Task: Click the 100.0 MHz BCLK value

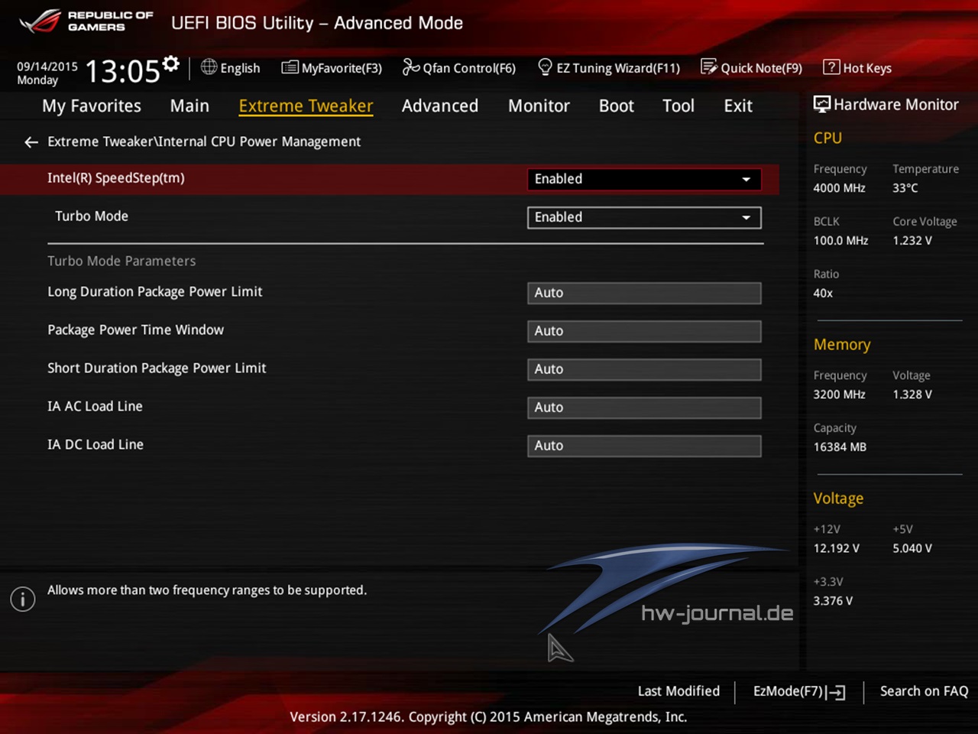Action: 840,241
